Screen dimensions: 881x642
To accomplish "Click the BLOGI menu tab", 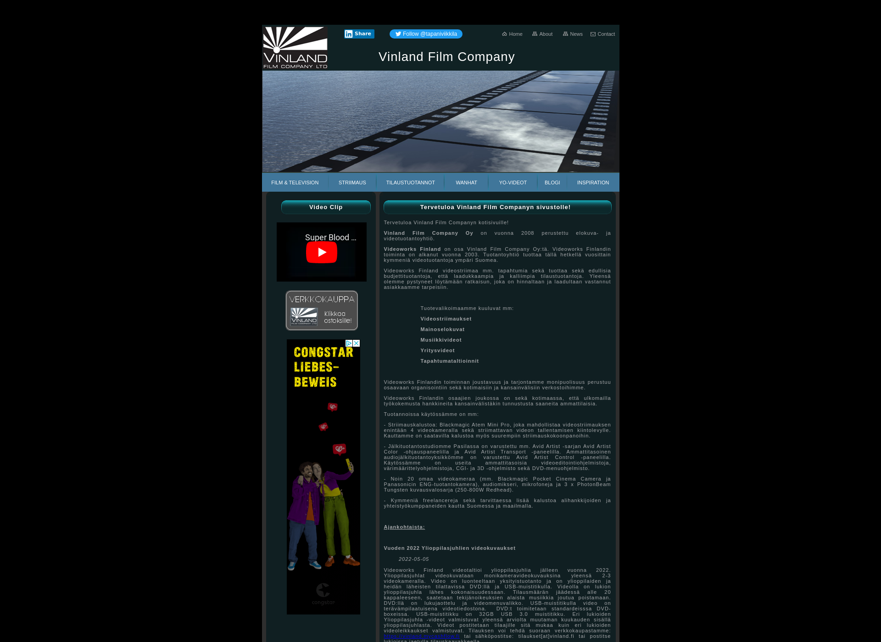I will tap(552, 182).
